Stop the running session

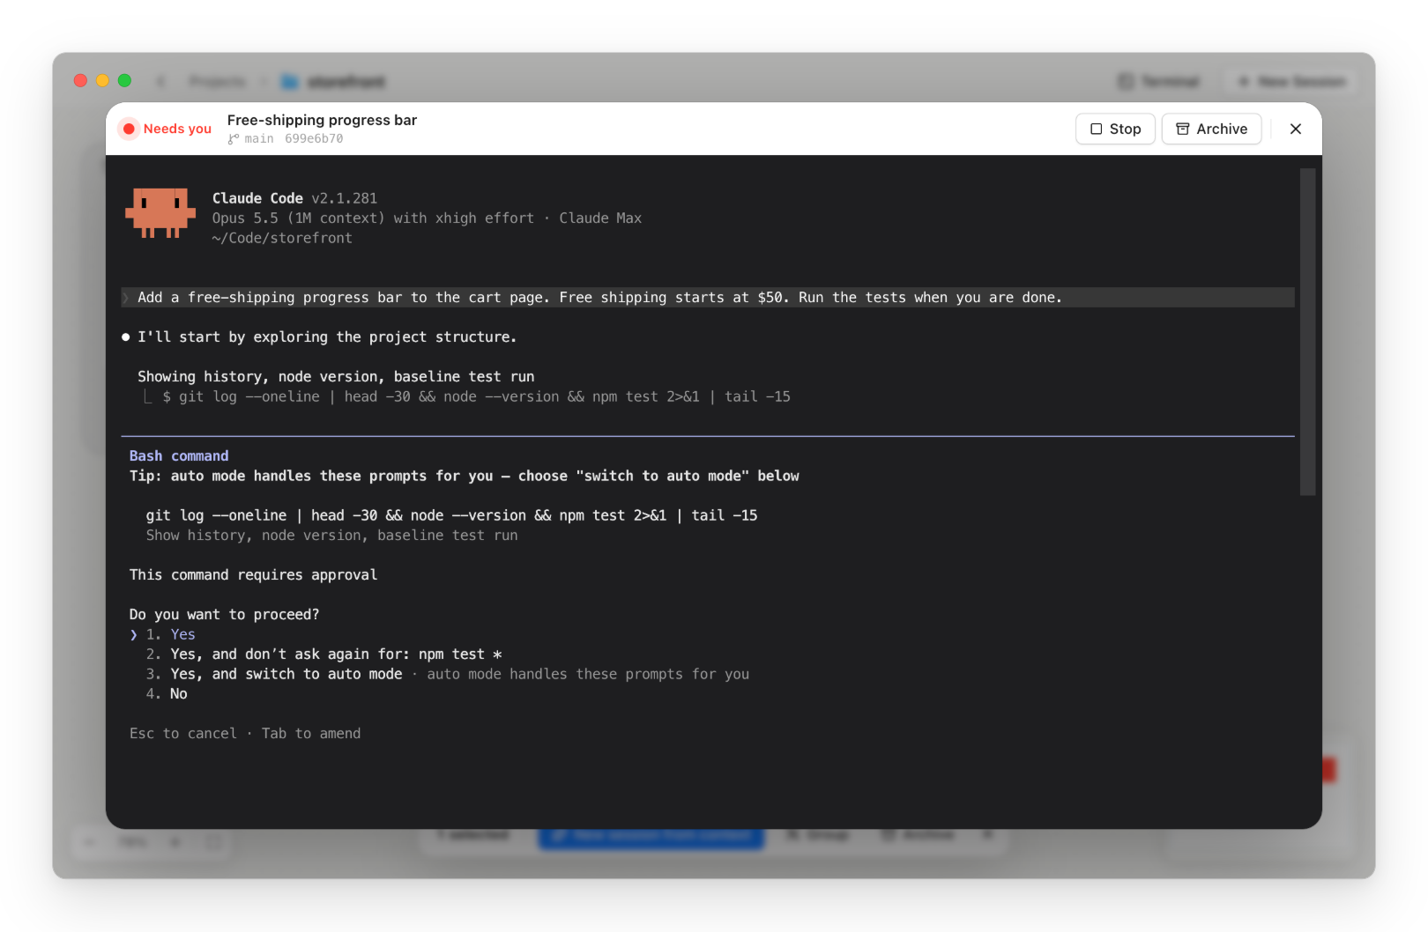tap(1115, 129)
